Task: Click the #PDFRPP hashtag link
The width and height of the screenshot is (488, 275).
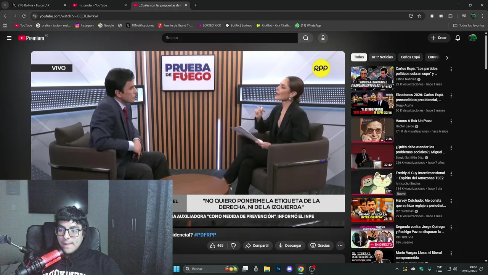Action: click(x=205, y=235)
